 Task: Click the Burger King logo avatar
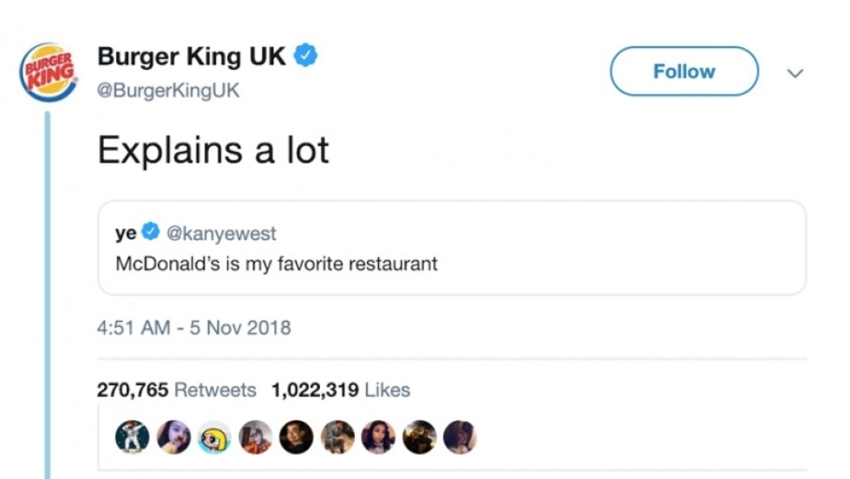pyautogui.click(x=48, y=72)
